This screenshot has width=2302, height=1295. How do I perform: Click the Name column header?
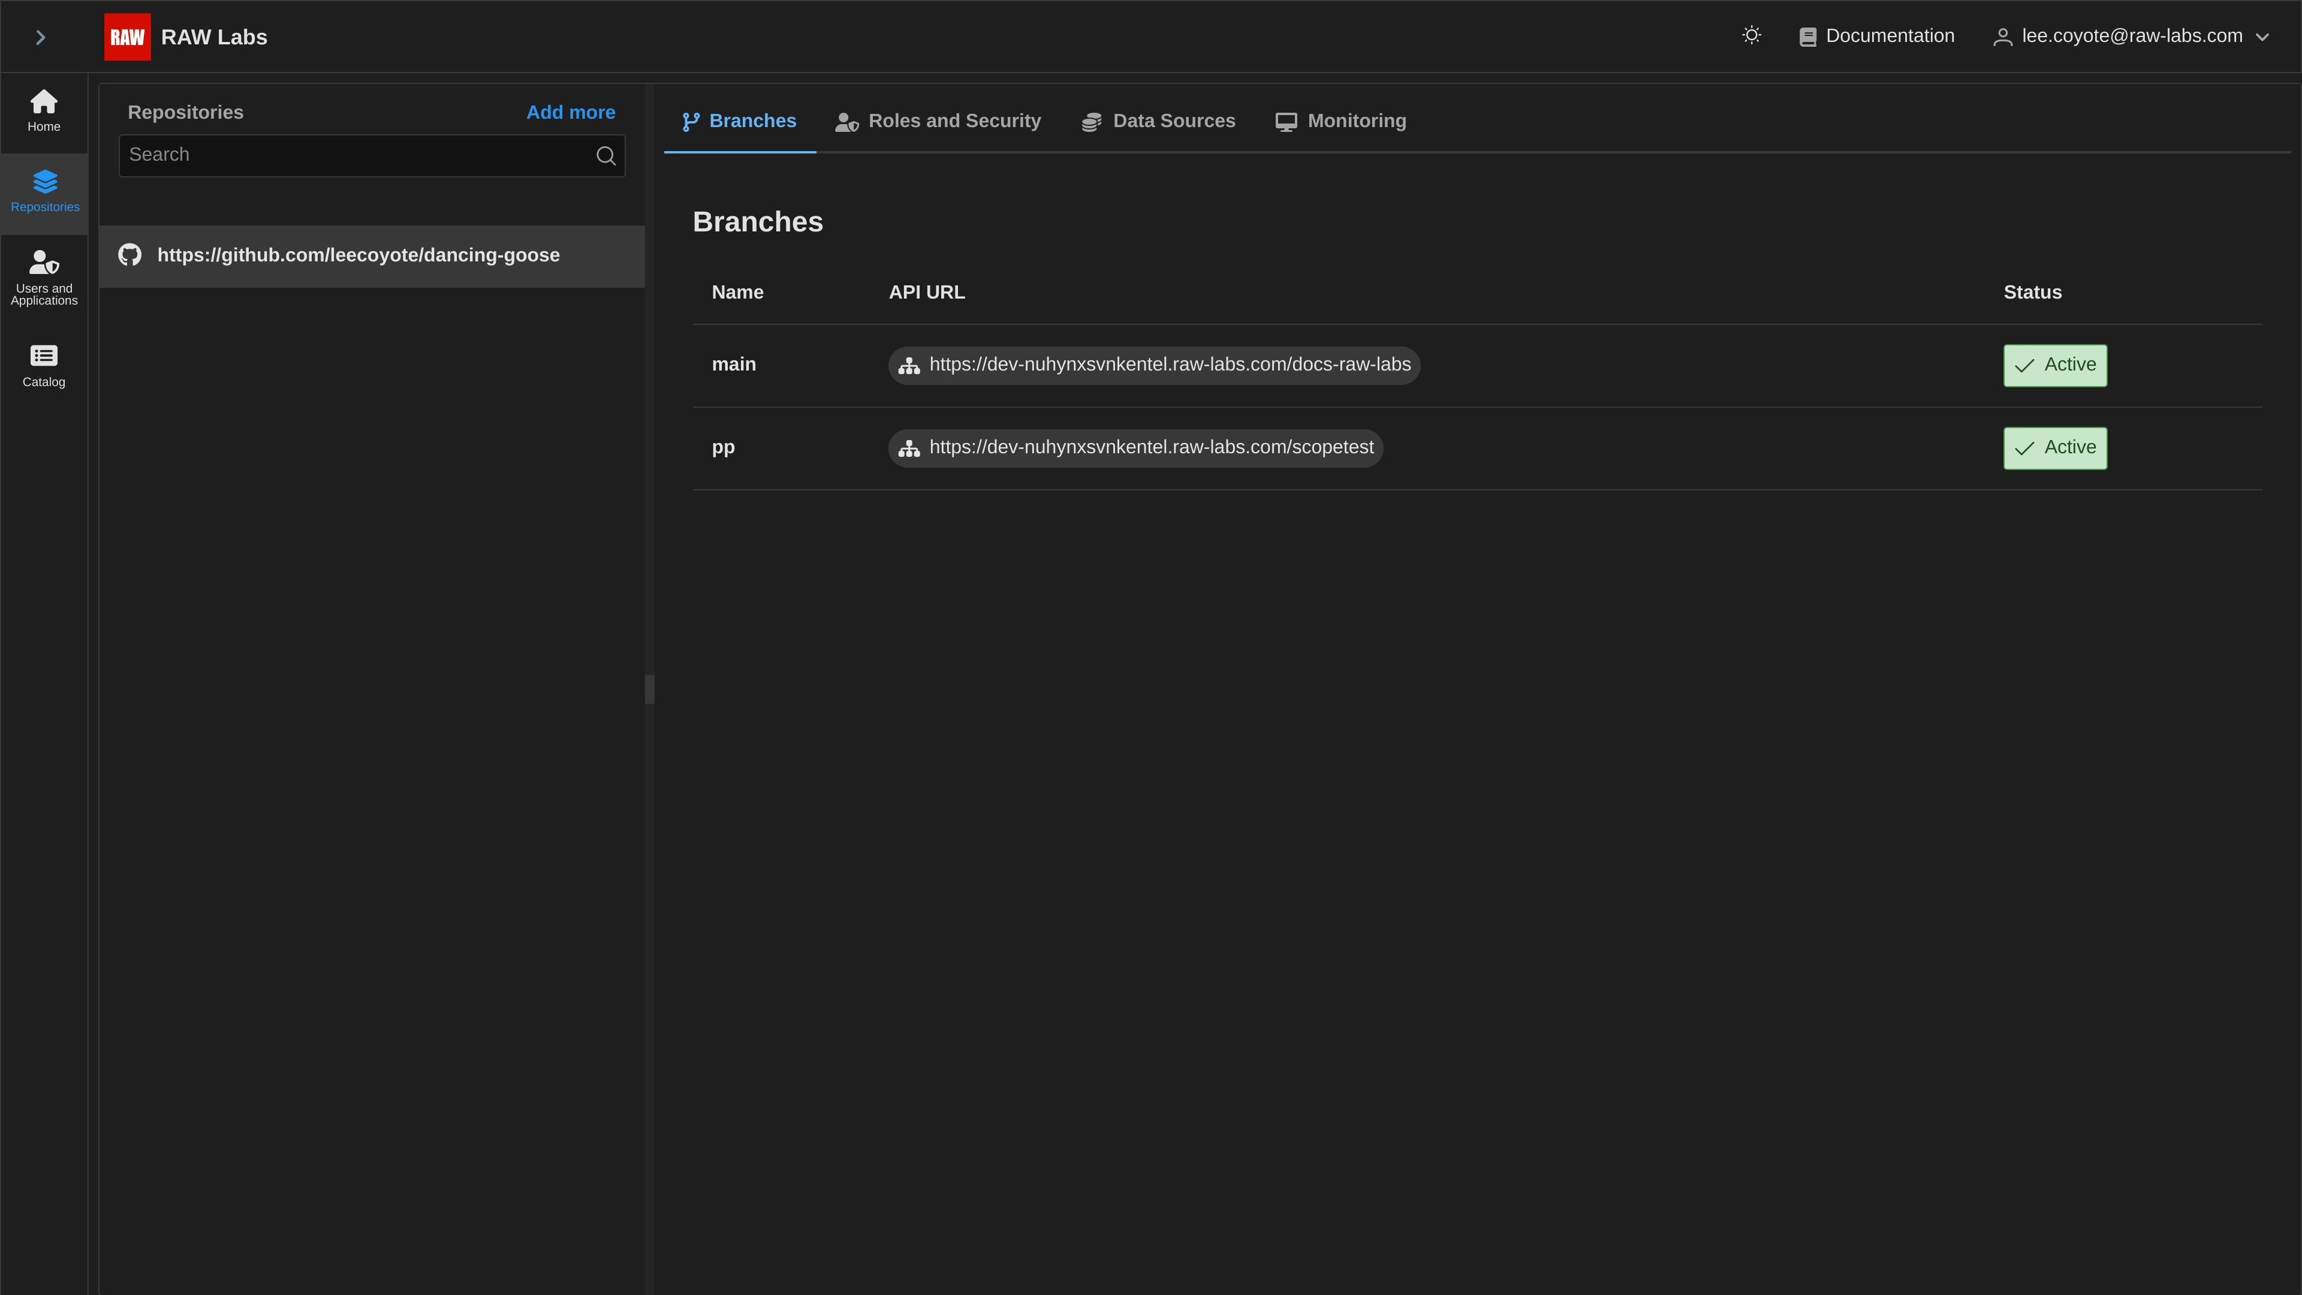[x=737, y=292]
